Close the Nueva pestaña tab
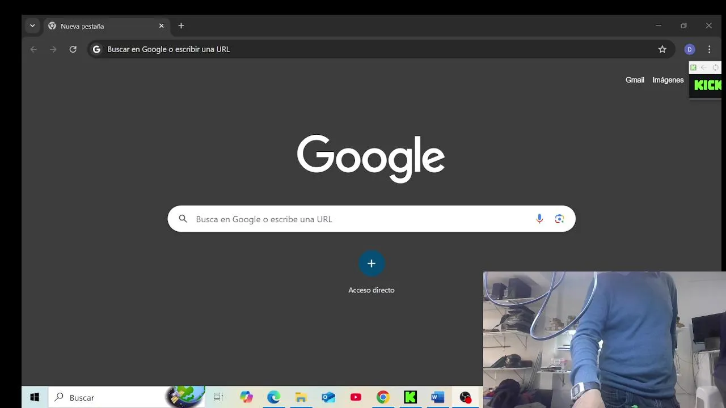 (x=161, y=26)
